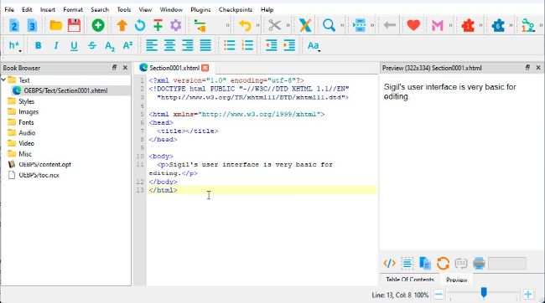Toggle subscript formatting

pyautogui.click(x=110, y=46)
